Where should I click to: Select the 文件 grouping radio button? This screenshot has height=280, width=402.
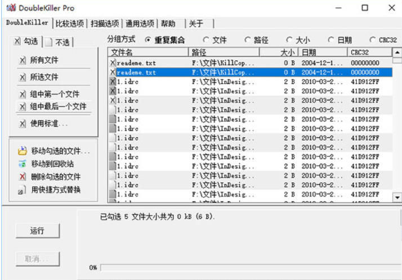click(206, 40)
